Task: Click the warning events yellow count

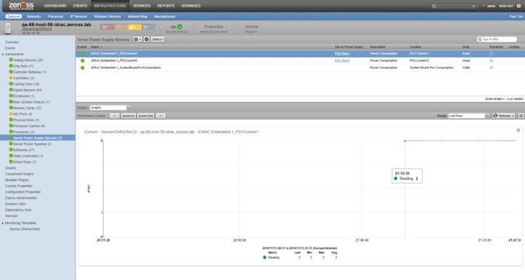Action: click(x=134, y=27)
